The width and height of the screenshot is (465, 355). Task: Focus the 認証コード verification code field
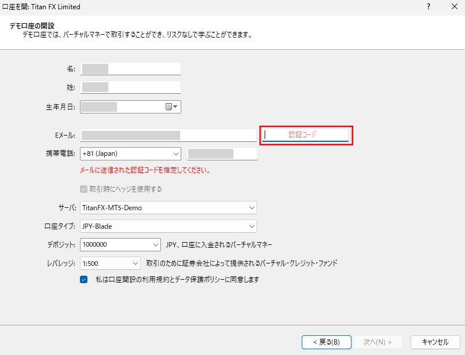306,135
